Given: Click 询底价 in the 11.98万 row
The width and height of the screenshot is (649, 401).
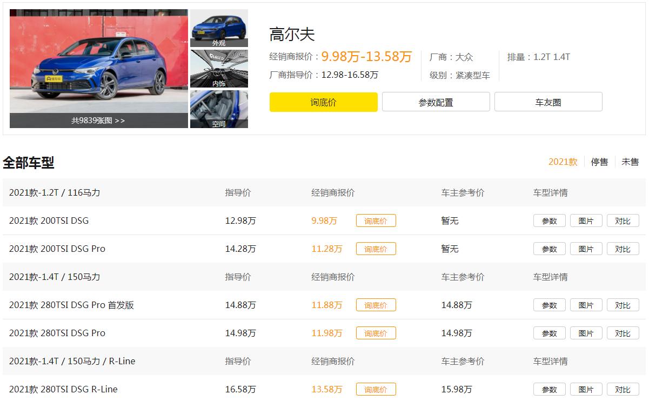Looking at the screenshot, I should pyautogui.click(x=376, y=333).
